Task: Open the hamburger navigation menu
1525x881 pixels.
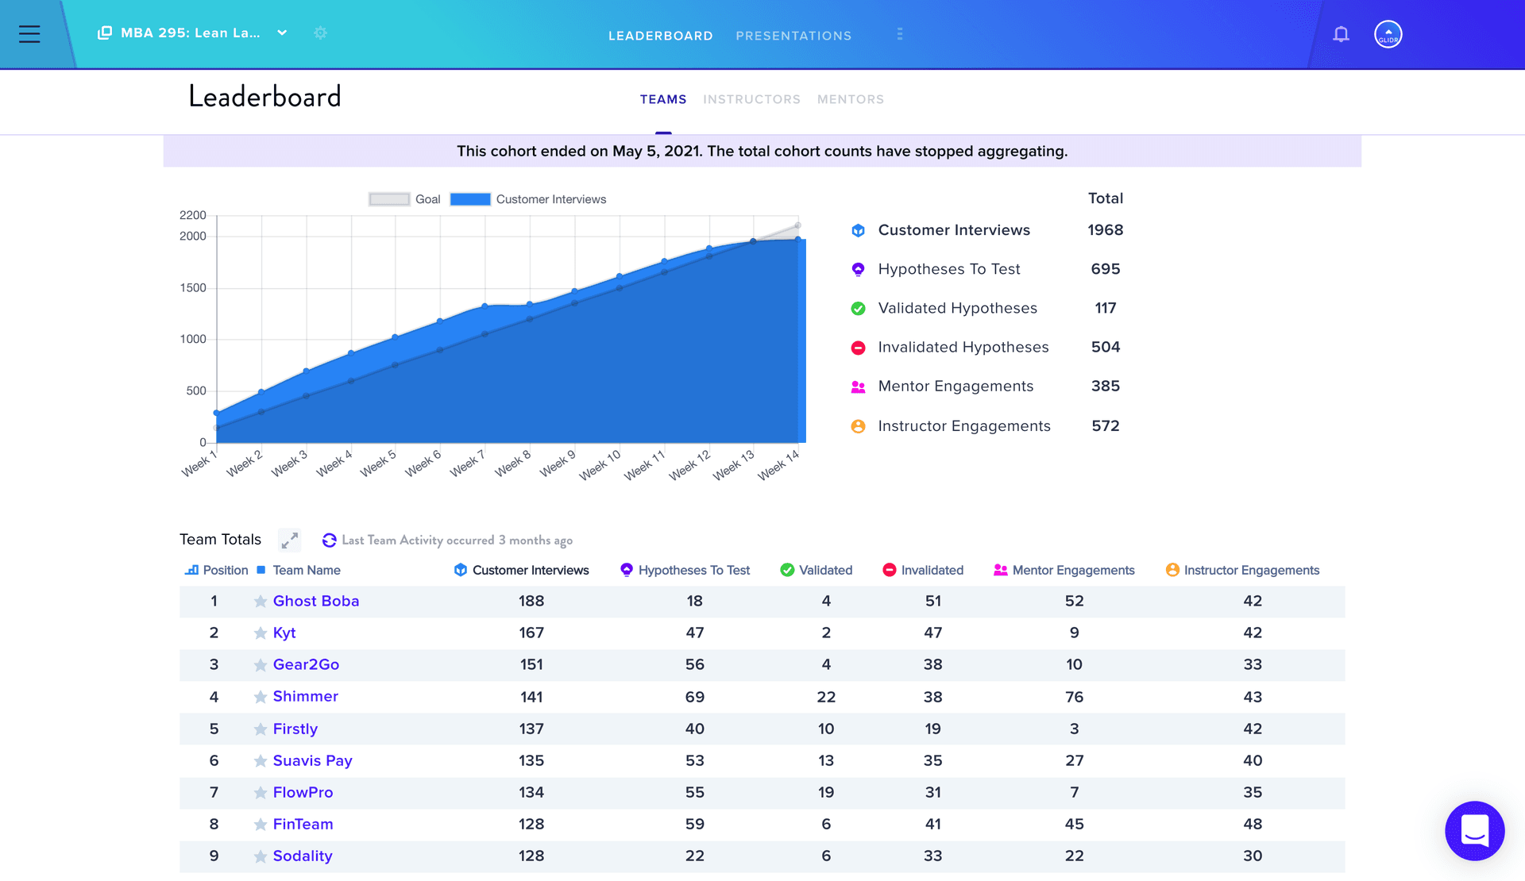Action: 29,33
